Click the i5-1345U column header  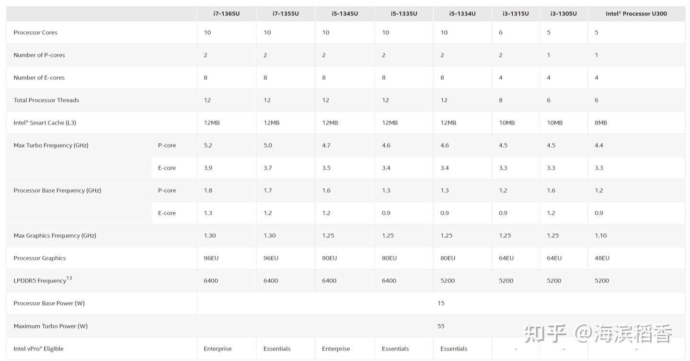click(345, 13)
